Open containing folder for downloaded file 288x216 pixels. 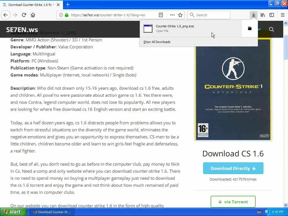(250, 28)
